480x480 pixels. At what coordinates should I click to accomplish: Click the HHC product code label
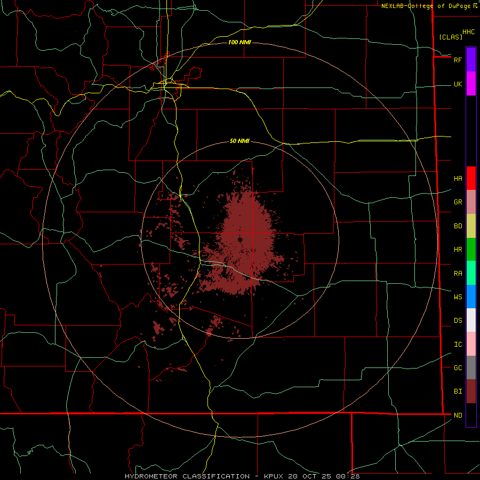tap(468, 32)
